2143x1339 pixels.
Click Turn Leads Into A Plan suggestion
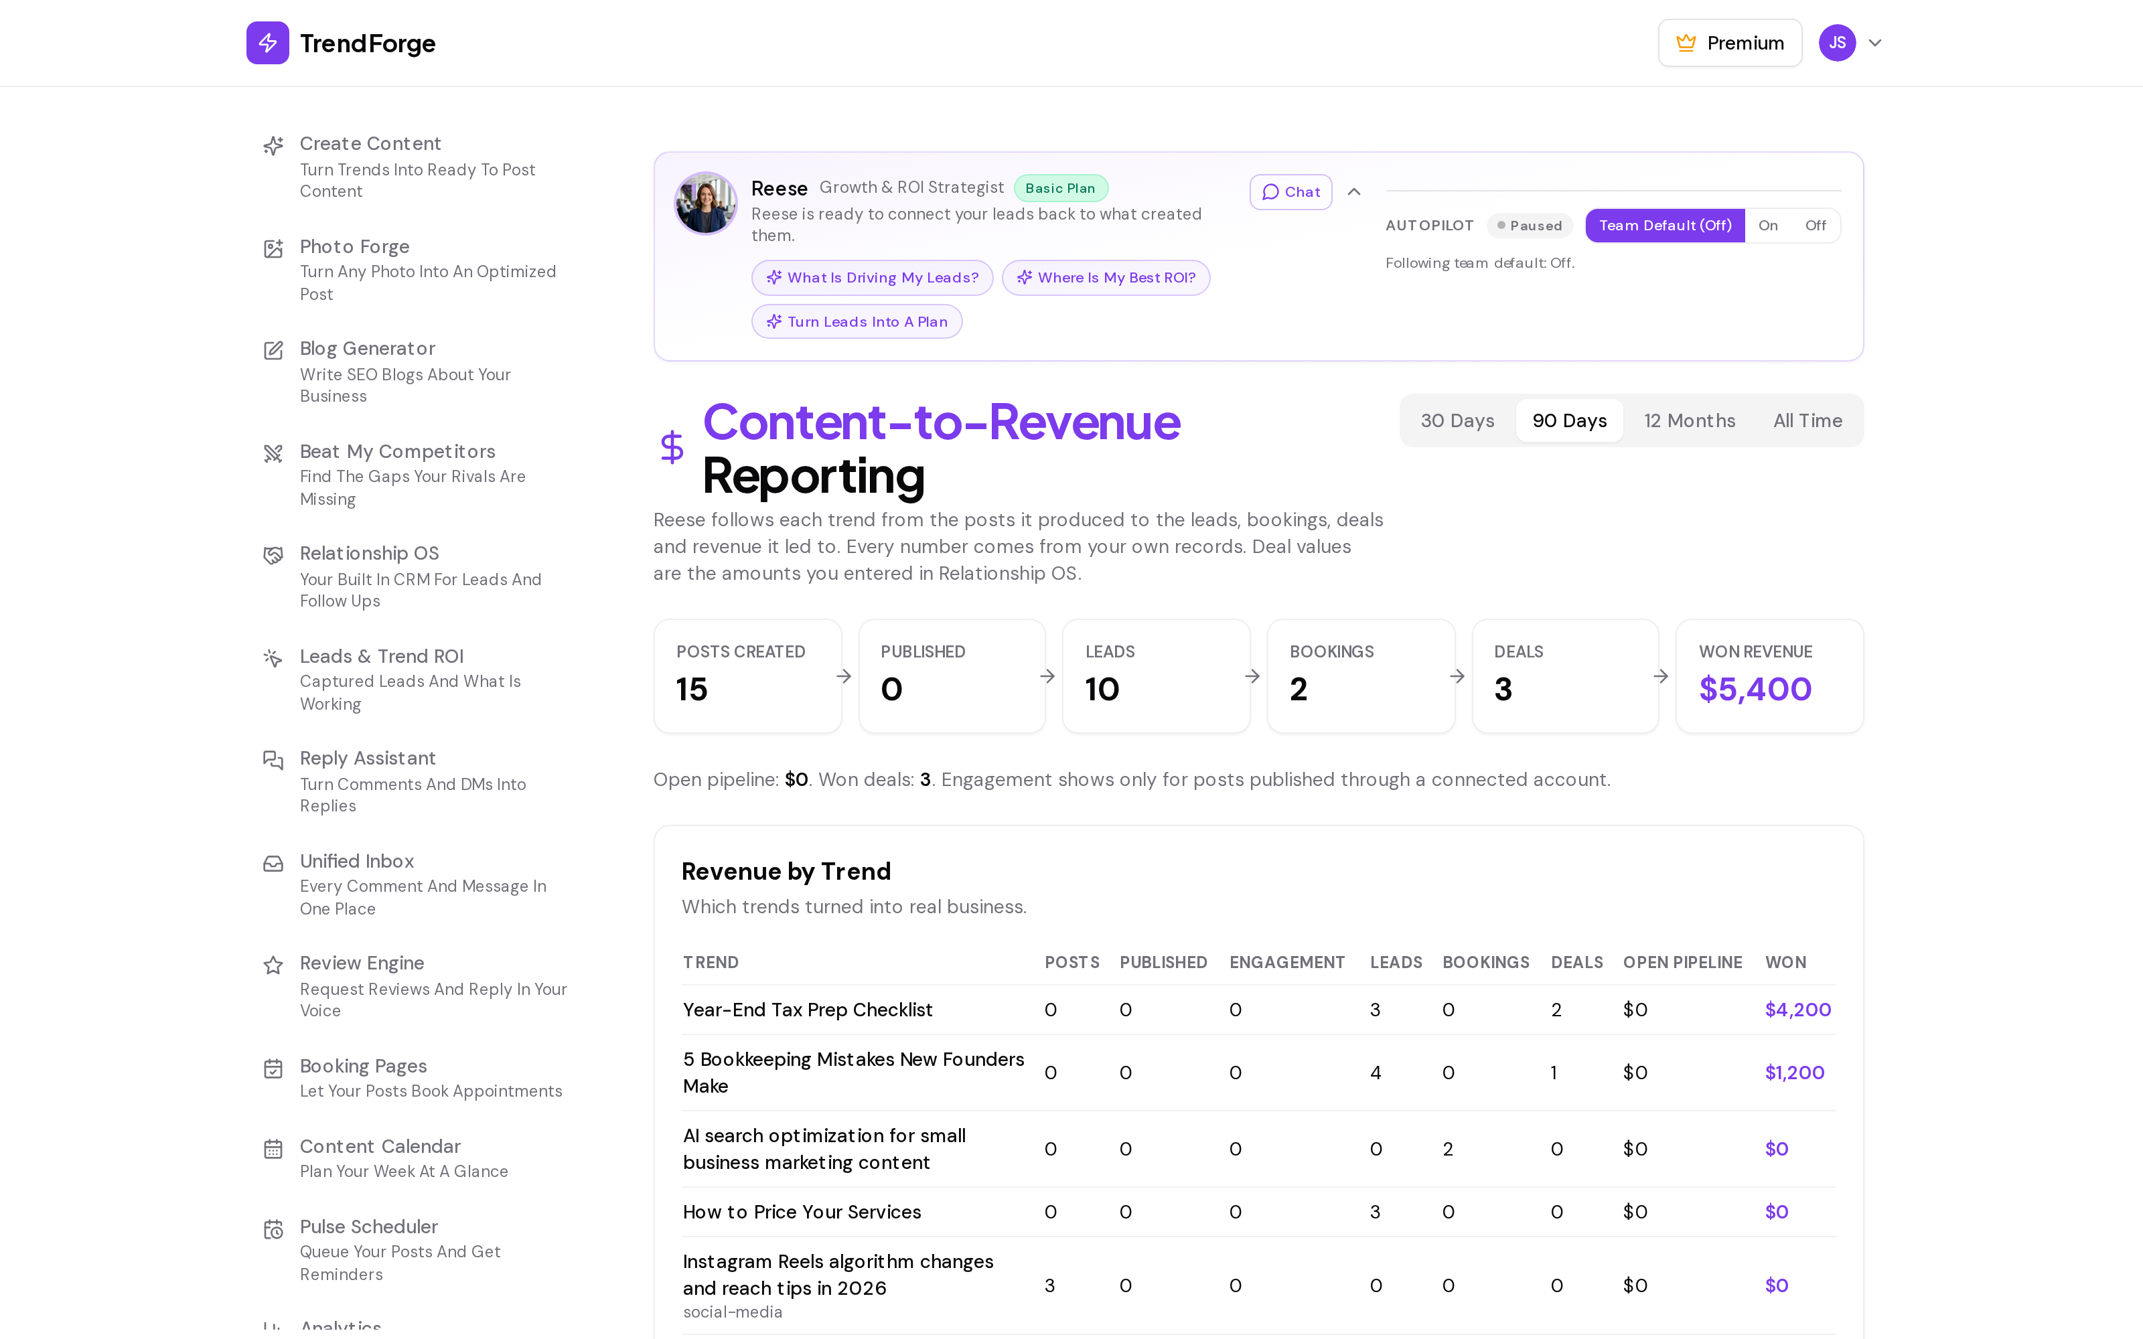pyautogui.click(x=857, y=321)
